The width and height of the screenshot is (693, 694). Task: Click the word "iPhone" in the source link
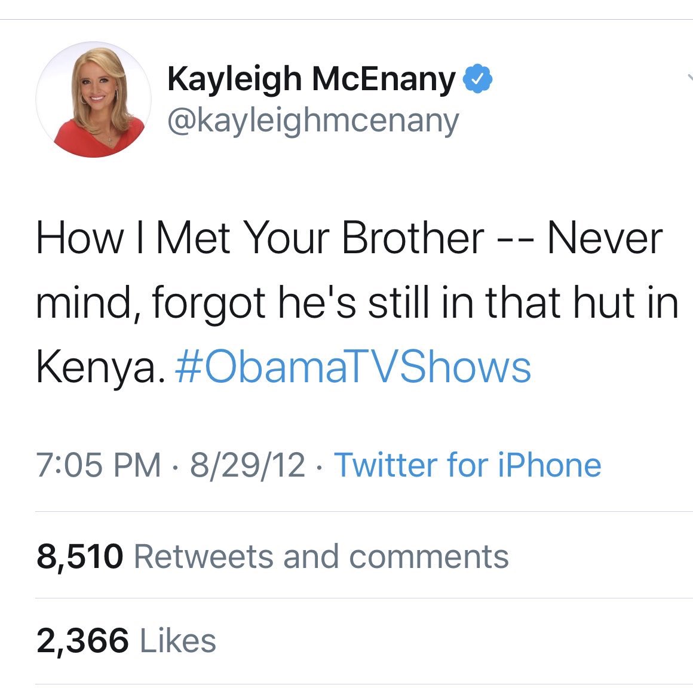coord(550,465)
